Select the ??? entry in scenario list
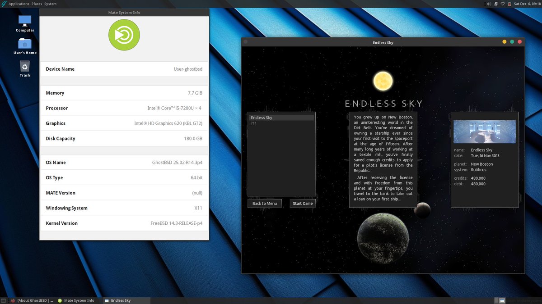This screenshot has width=542, height=304. coord(281,123)
